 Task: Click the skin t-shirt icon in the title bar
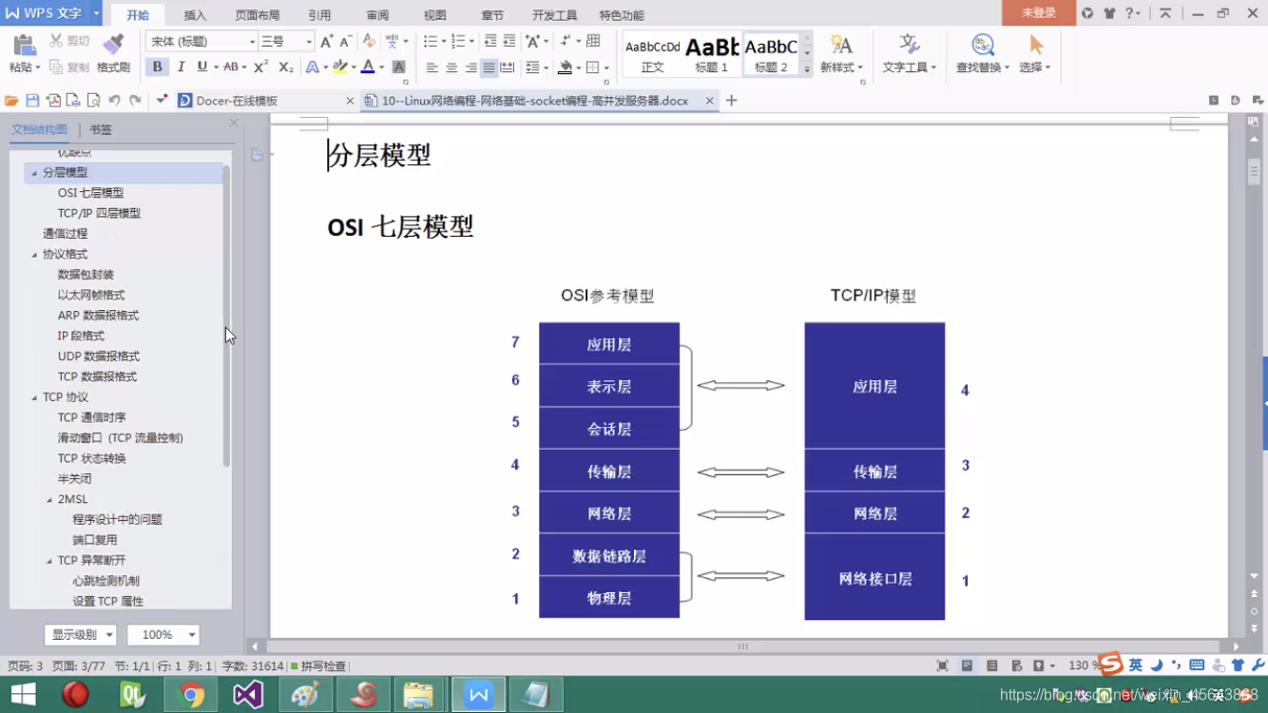pyautogui.click(x=1109, y=13)
